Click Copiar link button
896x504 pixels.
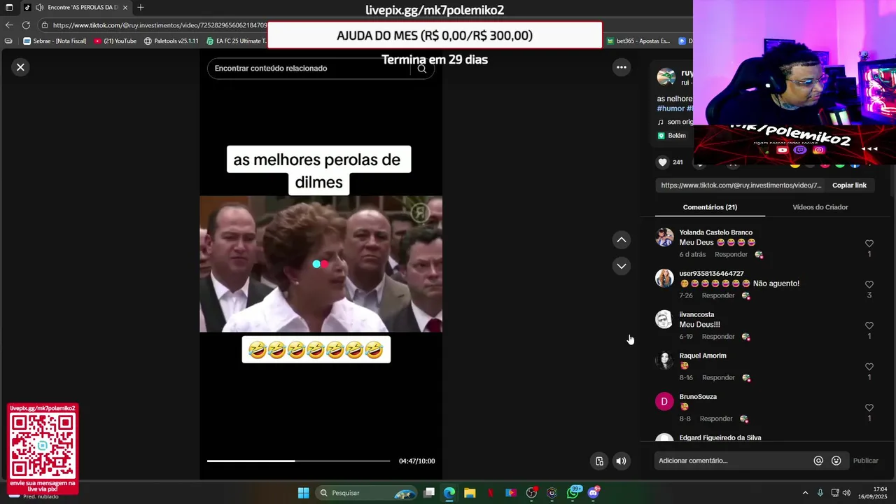849,185
